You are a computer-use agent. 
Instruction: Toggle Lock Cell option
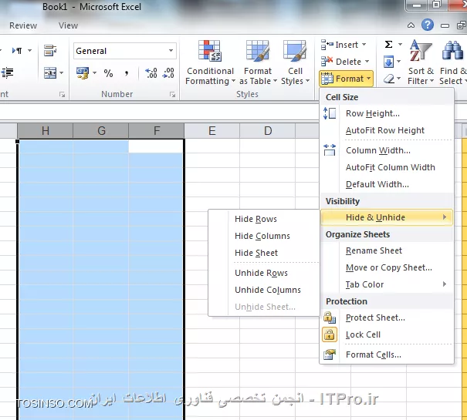coord(387,334)
